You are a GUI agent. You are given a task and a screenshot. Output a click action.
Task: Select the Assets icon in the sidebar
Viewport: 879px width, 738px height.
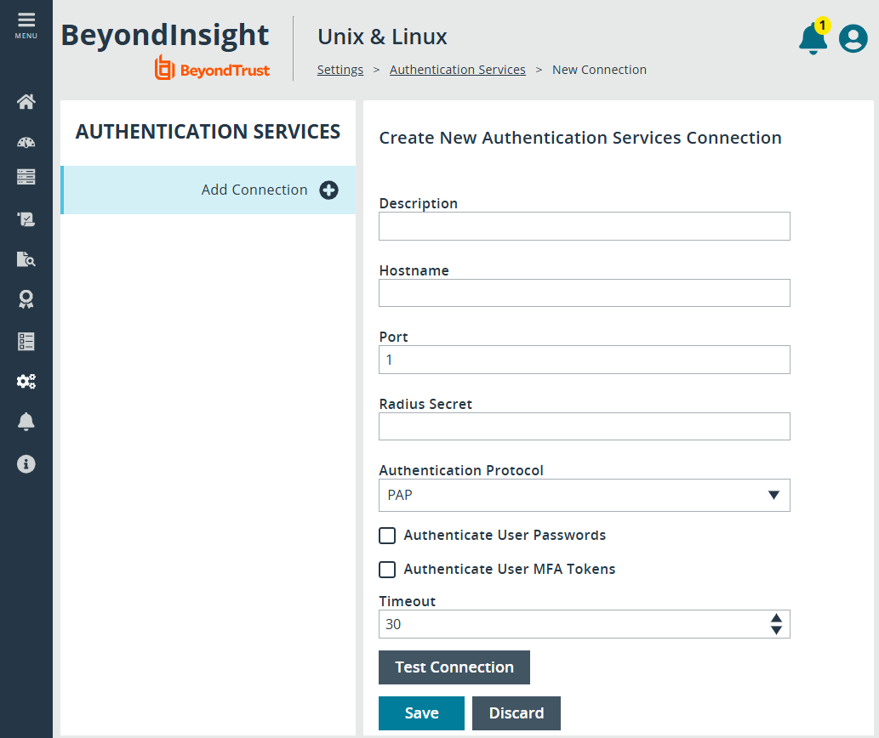[x=26, y=176]
